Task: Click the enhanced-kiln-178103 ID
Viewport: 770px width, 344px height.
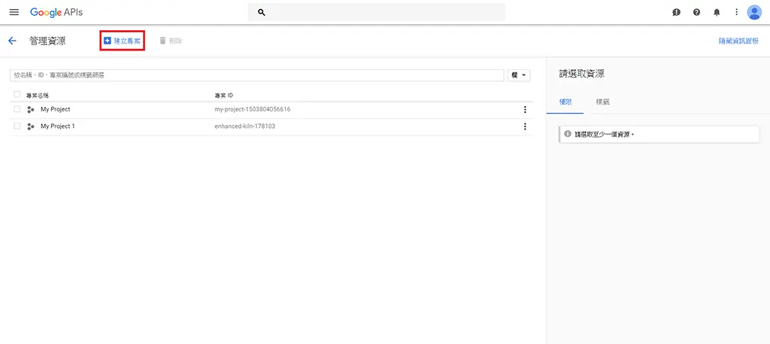Action: tap(245, 126)
